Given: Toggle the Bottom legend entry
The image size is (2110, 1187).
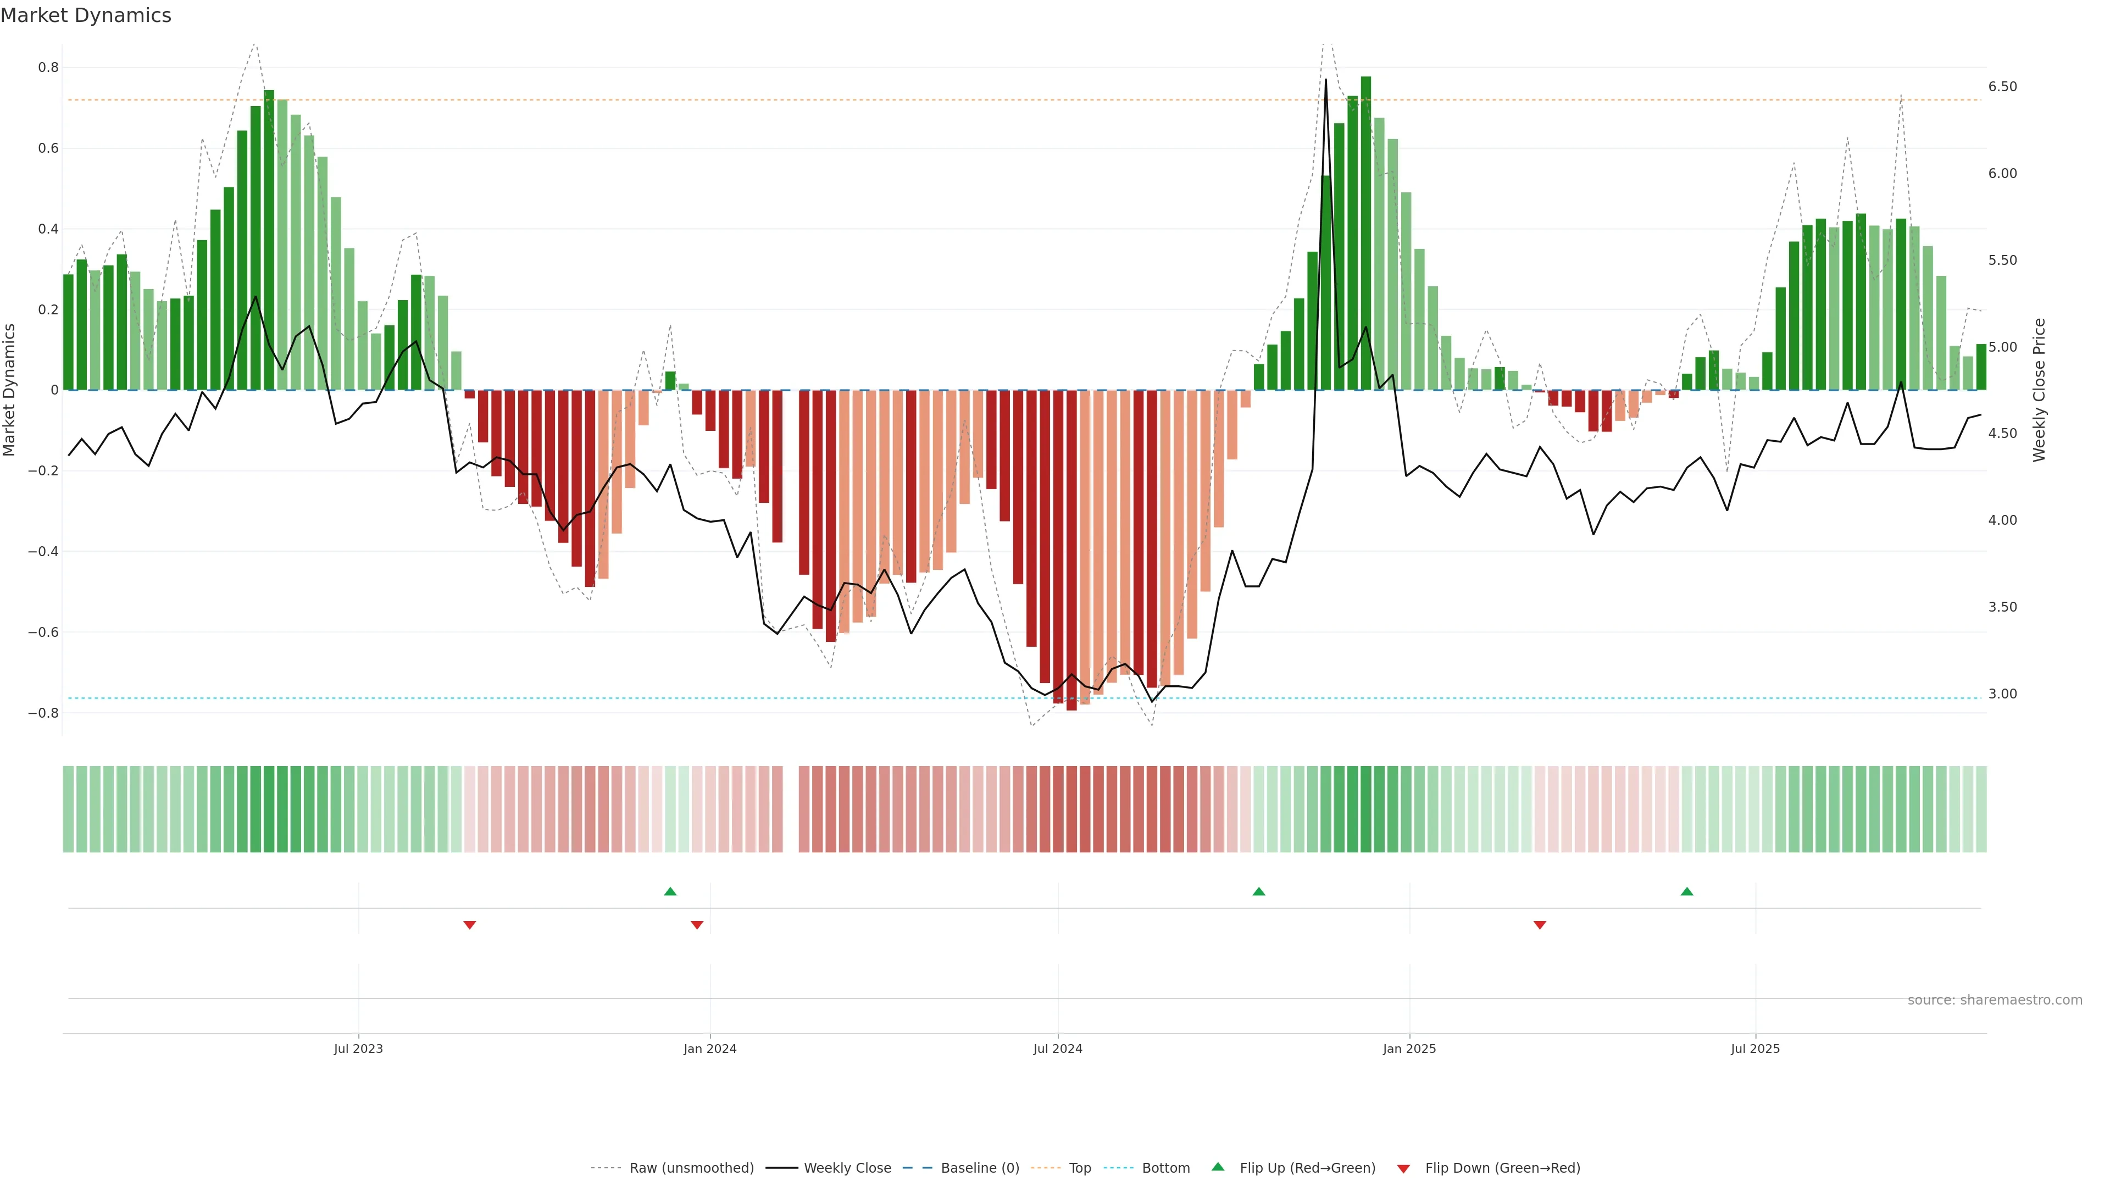Looking at the screenshot, I should pyautogui.click(x=1165, y=1168).
